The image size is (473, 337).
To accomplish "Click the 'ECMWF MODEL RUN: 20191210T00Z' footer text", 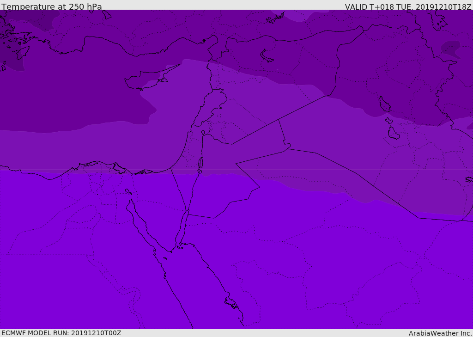I will [x=61, y=333].
